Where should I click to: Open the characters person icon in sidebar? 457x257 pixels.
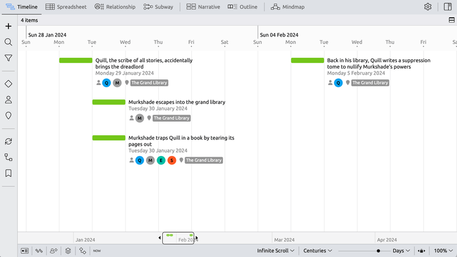(x=9, y=100)
